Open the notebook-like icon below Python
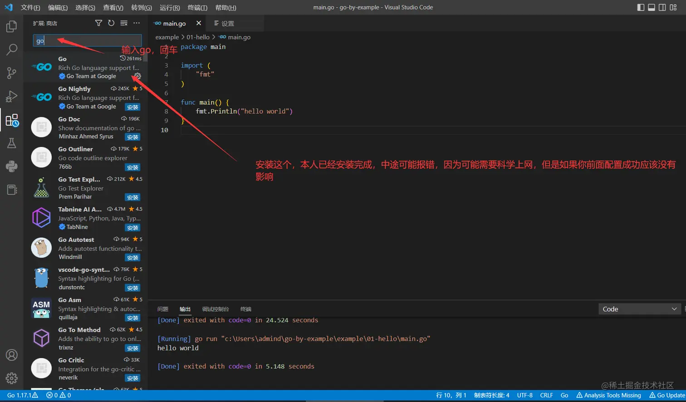Image resolution: width=686 pixels, height=402 pixels. click(x=12, y=190)
